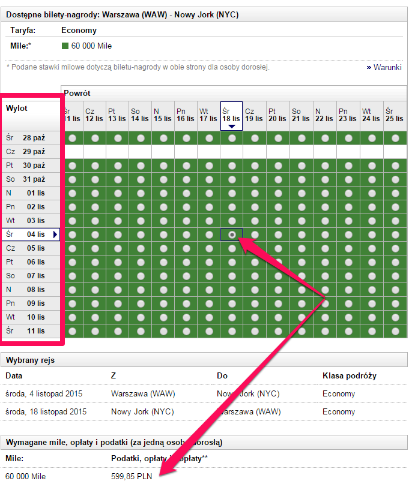The width and height of the screenshot is (409, 484).
Task: Click return column header Wt 17 lis
Action: 208,115
